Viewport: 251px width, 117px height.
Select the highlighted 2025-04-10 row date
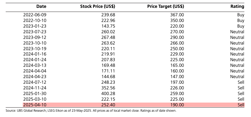[34, 105]
